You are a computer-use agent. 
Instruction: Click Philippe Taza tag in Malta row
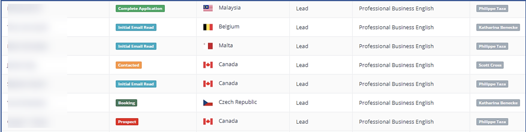[x=492, y=46]
